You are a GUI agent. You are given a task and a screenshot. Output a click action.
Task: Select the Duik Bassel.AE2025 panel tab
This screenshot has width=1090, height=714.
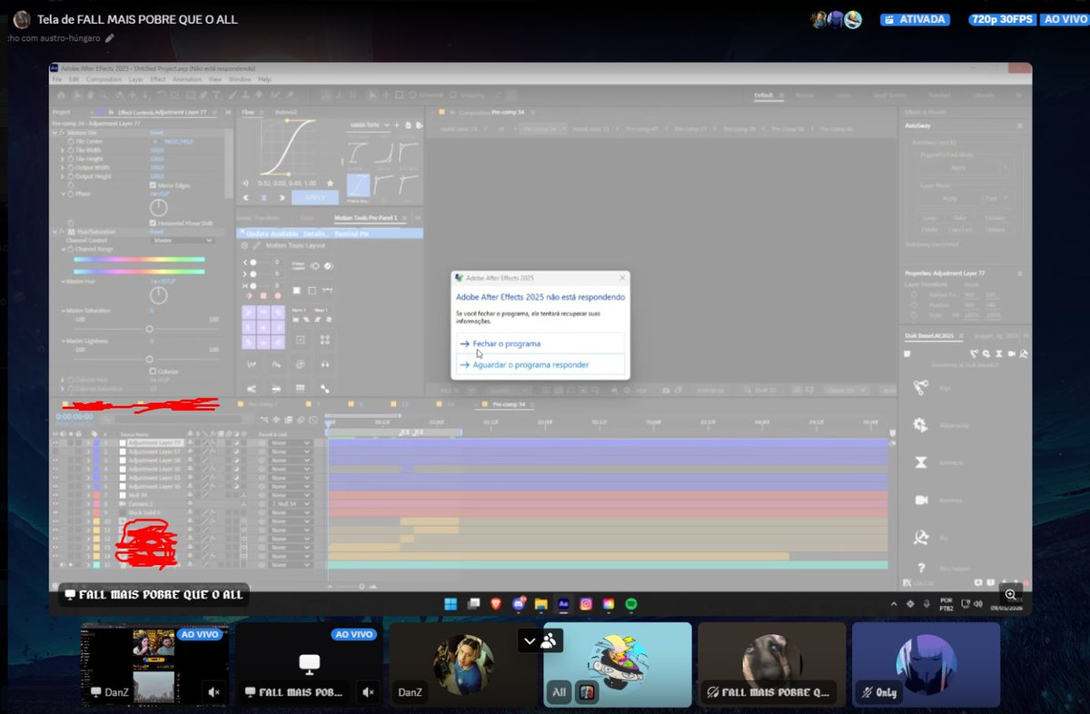pos(929,336)
